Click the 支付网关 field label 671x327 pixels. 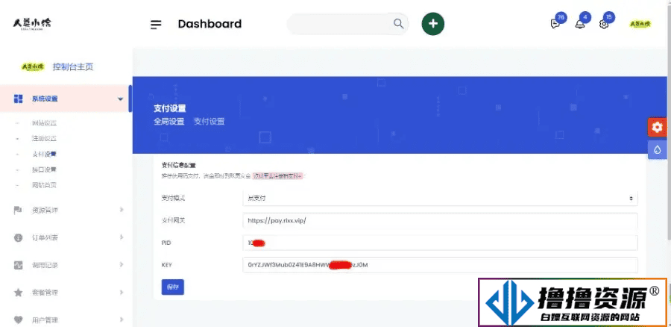tap(173, 220)
